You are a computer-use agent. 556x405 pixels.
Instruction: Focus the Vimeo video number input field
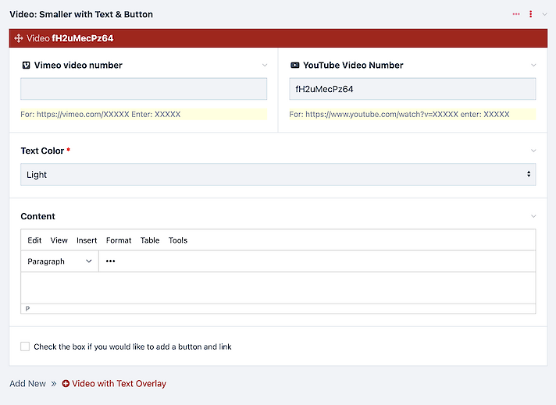[144, 89]
